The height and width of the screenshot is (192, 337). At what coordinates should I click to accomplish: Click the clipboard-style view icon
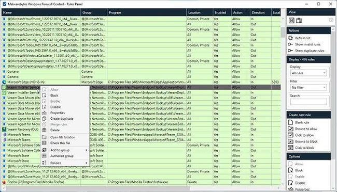coord(299,21)
